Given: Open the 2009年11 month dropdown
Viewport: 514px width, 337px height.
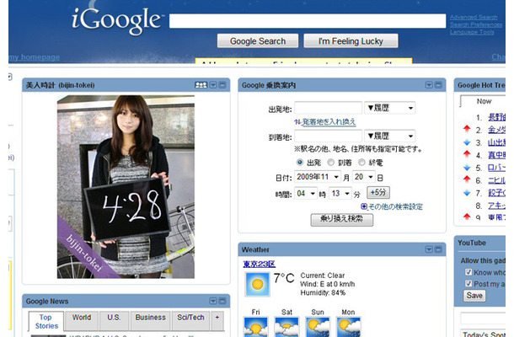Looking at the screenshot, I should [318, 177].
